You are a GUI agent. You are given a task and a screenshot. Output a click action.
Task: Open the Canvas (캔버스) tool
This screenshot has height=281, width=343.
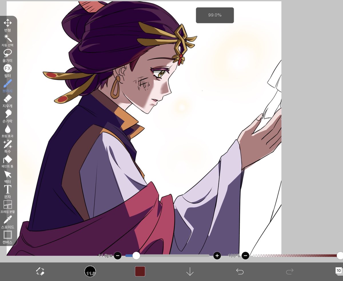pos(7,237)
